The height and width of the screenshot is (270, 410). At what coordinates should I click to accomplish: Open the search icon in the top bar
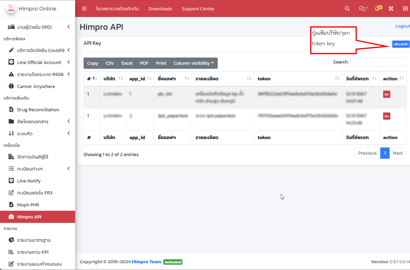[x=347, y=9]
